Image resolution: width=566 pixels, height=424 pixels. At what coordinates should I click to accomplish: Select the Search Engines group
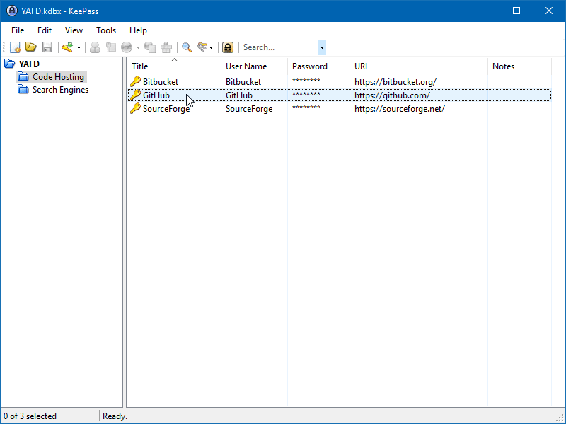coord(60,90)
